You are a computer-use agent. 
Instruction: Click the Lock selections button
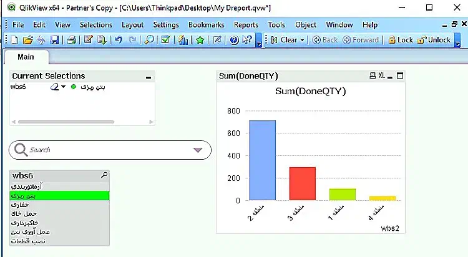400,40
